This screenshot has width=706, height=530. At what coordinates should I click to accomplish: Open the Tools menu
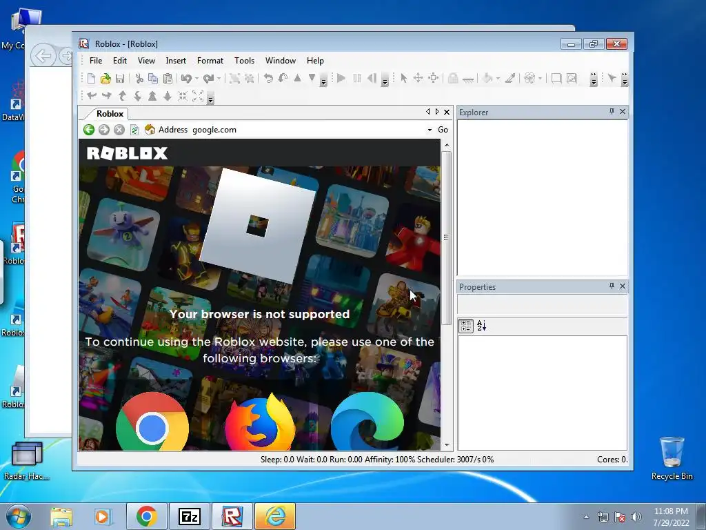pos(245,61)
